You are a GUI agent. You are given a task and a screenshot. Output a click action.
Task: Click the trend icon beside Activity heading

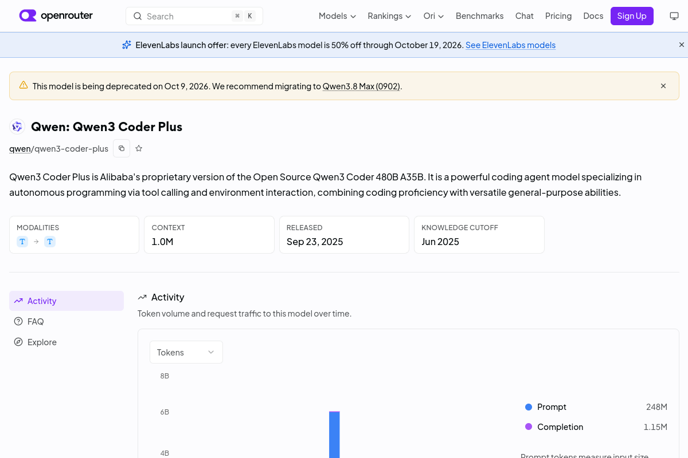(142, 297)
